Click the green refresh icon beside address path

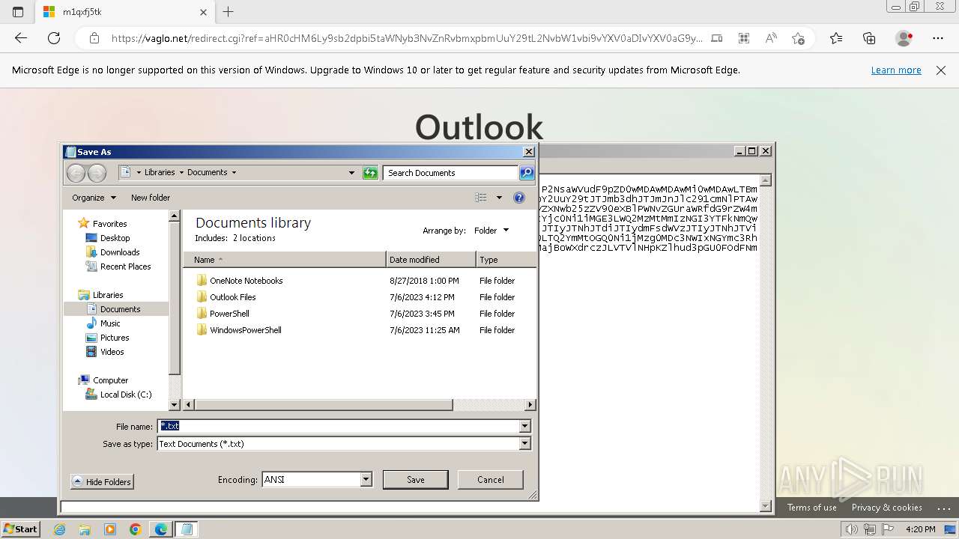click(x=370, y=173)
